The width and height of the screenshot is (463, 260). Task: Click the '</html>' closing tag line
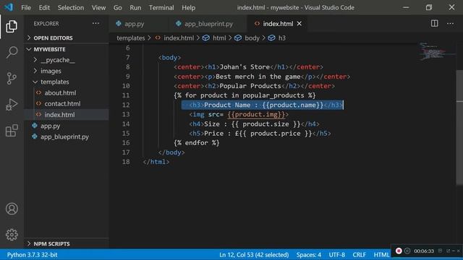click(x=156, y=162)
